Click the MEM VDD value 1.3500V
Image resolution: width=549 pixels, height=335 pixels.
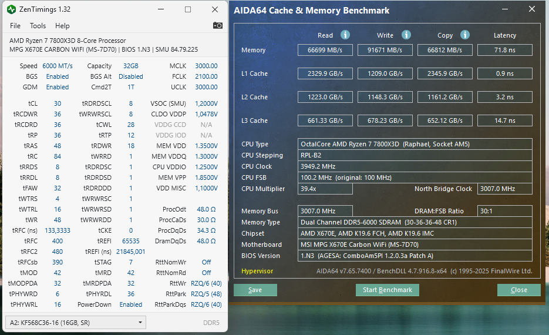coord(206,146)
